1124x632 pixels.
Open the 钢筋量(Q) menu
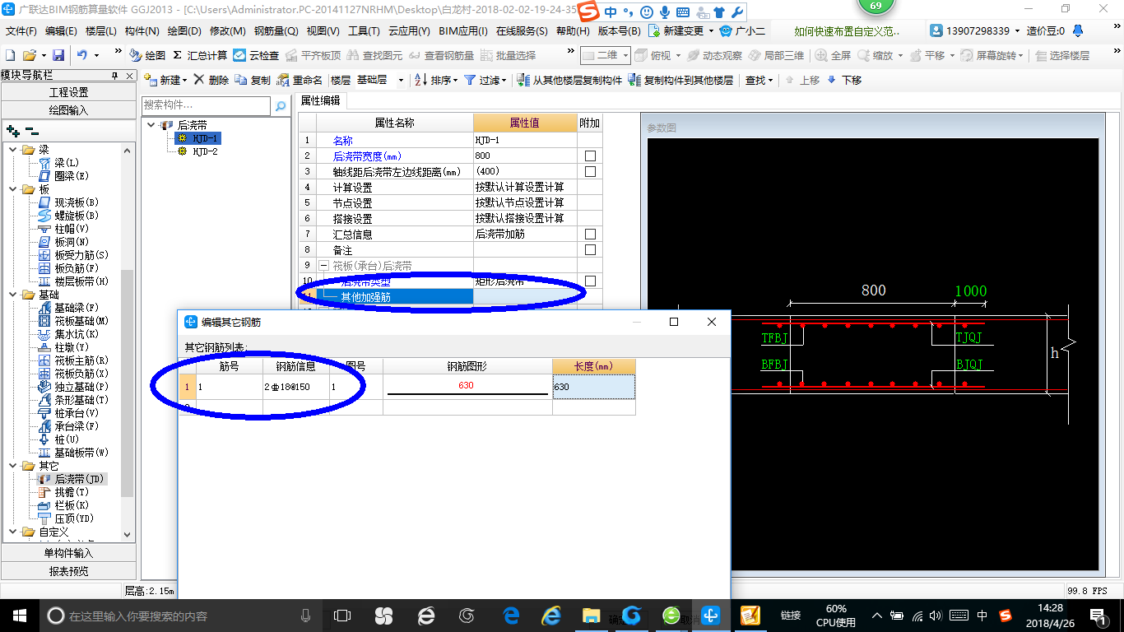click(276, 30)
